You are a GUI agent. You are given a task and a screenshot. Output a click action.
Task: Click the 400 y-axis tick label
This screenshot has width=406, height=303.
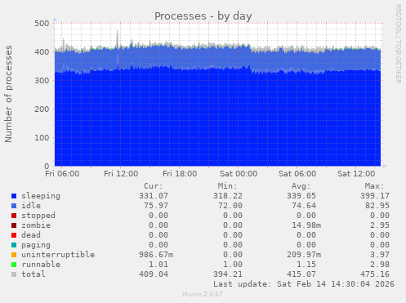coord(42,52)
